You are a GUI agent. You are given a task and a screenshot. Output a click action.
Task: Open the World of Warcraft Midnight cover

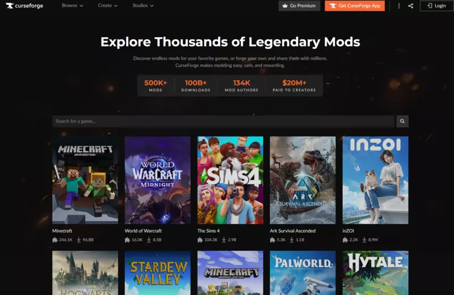[158, 180]
